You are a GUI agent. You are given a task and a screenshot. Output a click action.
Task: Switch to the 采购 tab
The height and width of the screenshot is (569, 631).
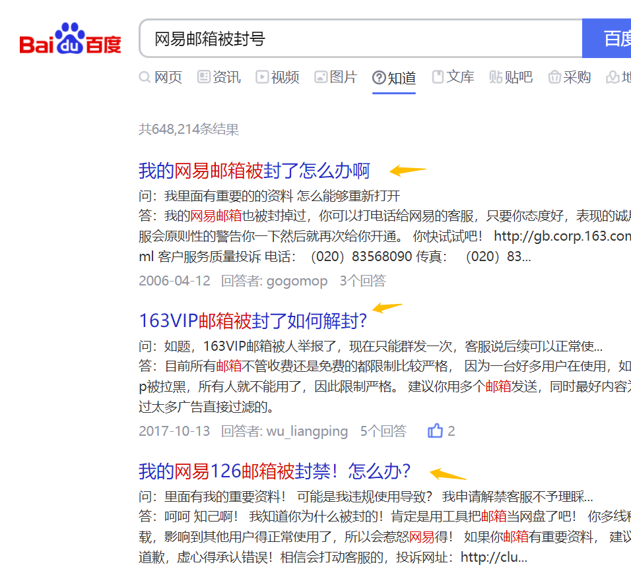(570, 76)
